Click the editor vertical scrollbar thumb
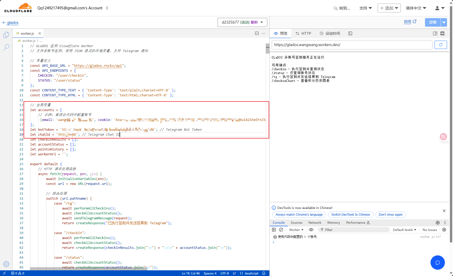This screenshot has width=453, height=276. click(x=267, y=48)
